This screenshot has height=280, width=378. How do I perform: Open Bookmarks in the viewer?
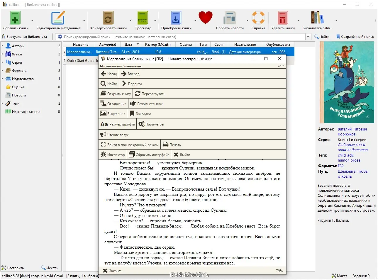pos(140,114)
